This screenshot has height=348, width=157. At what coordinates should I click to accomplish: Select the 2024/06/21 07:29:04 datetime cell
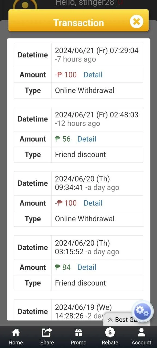click(97, 55)
